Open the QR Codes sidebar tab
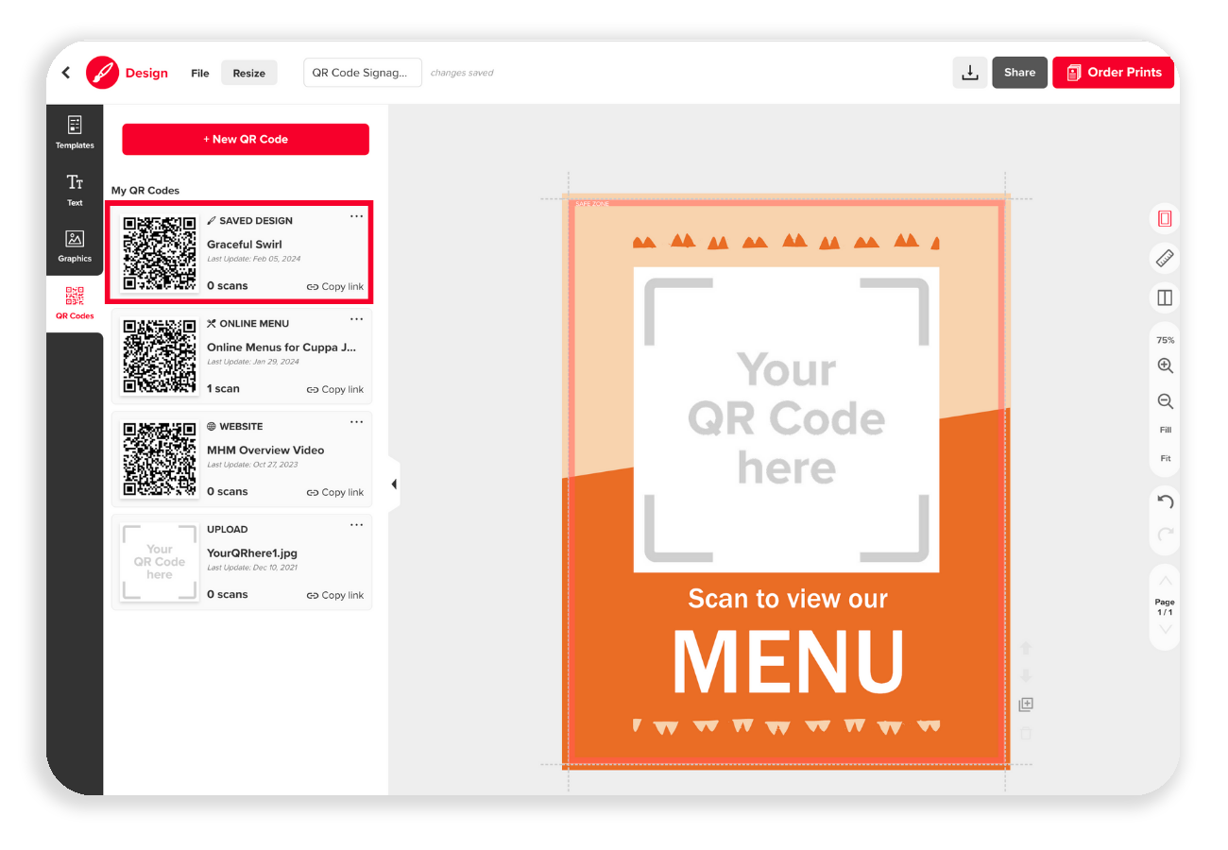The width and height of the screenshot is (1228, 850). [75, 303]
